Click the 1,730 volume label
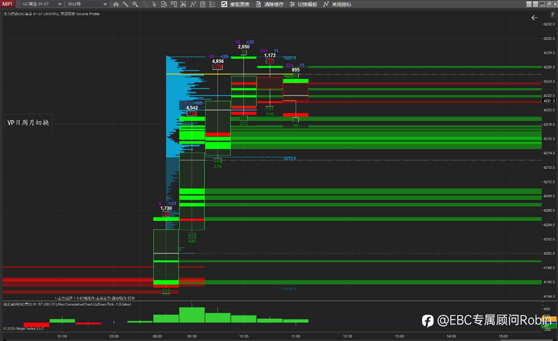This screenshot has width=558, height=341. (166, 208)
